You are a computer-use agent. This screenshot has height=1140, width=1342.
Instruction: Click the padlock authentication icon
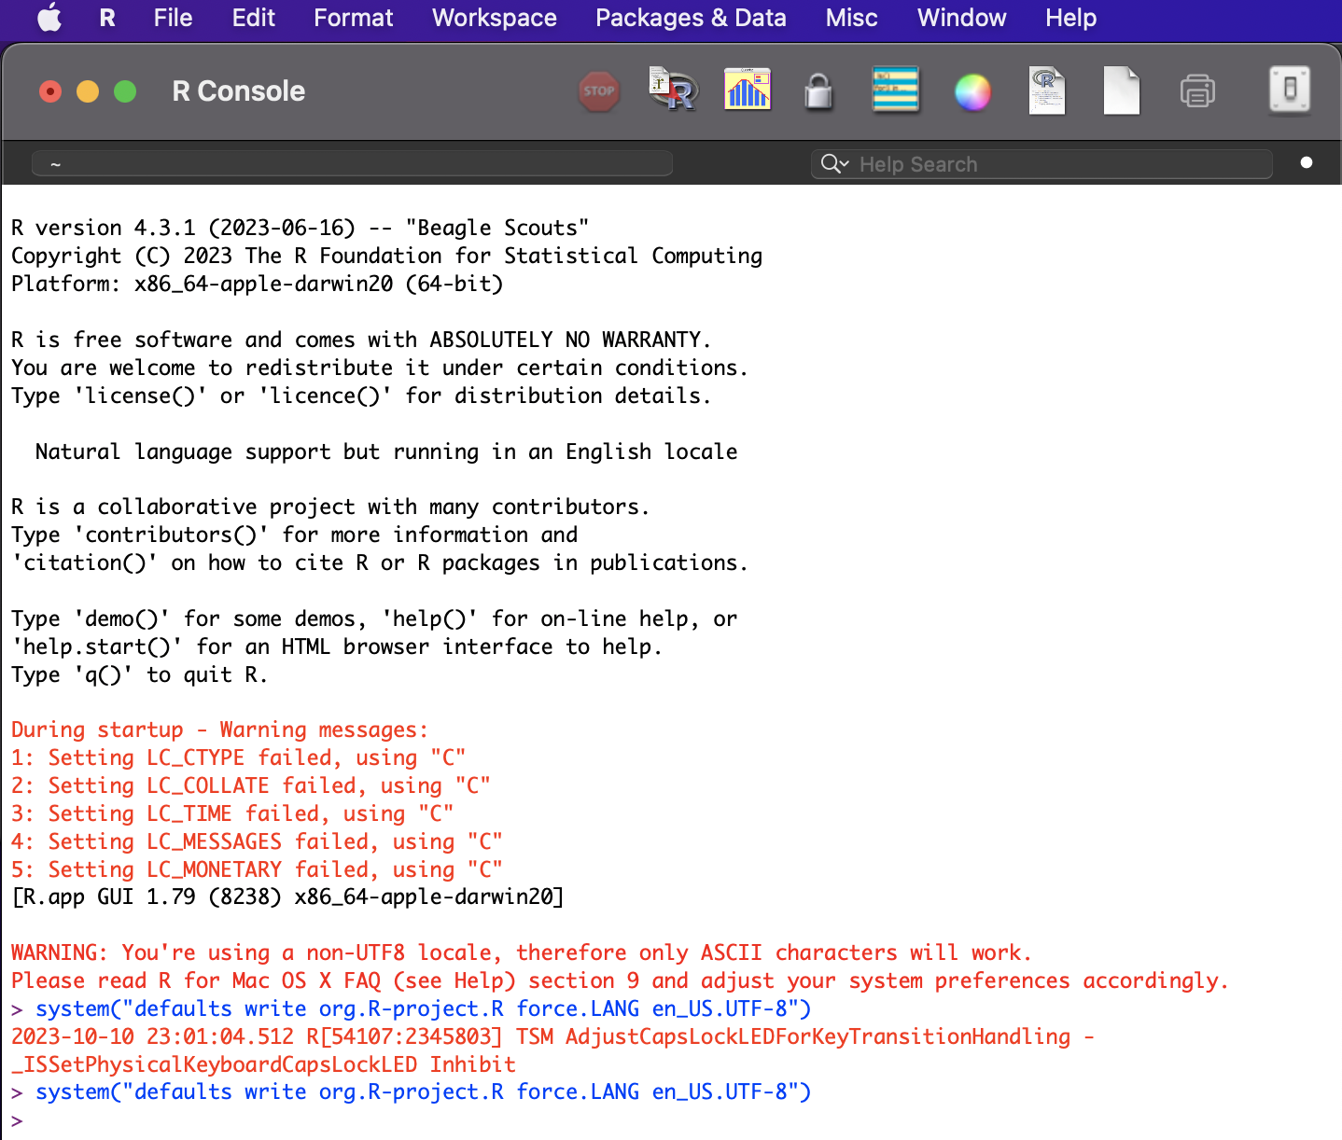(818, 91)
